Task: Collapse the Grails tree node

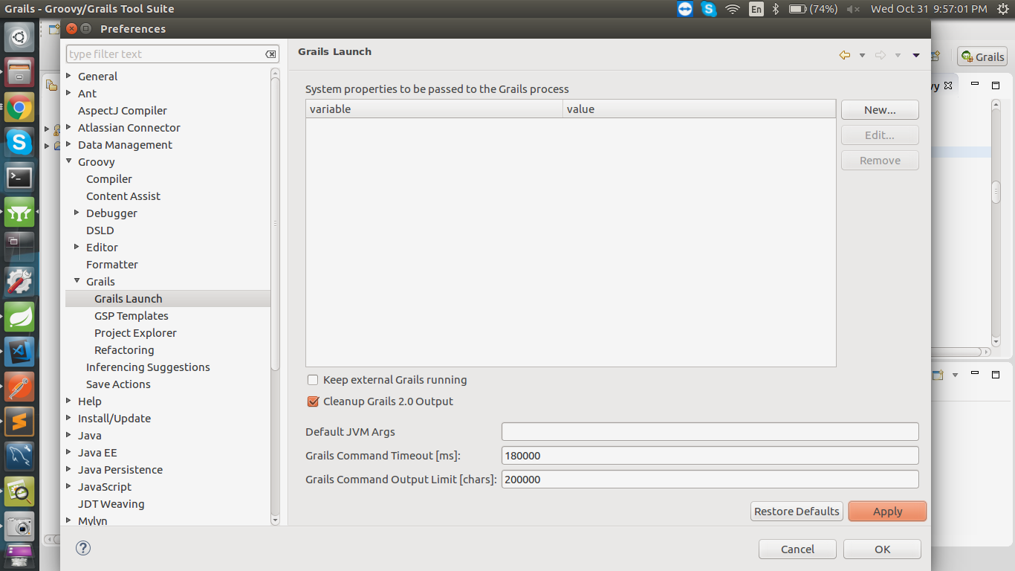Action: point(77,281)
